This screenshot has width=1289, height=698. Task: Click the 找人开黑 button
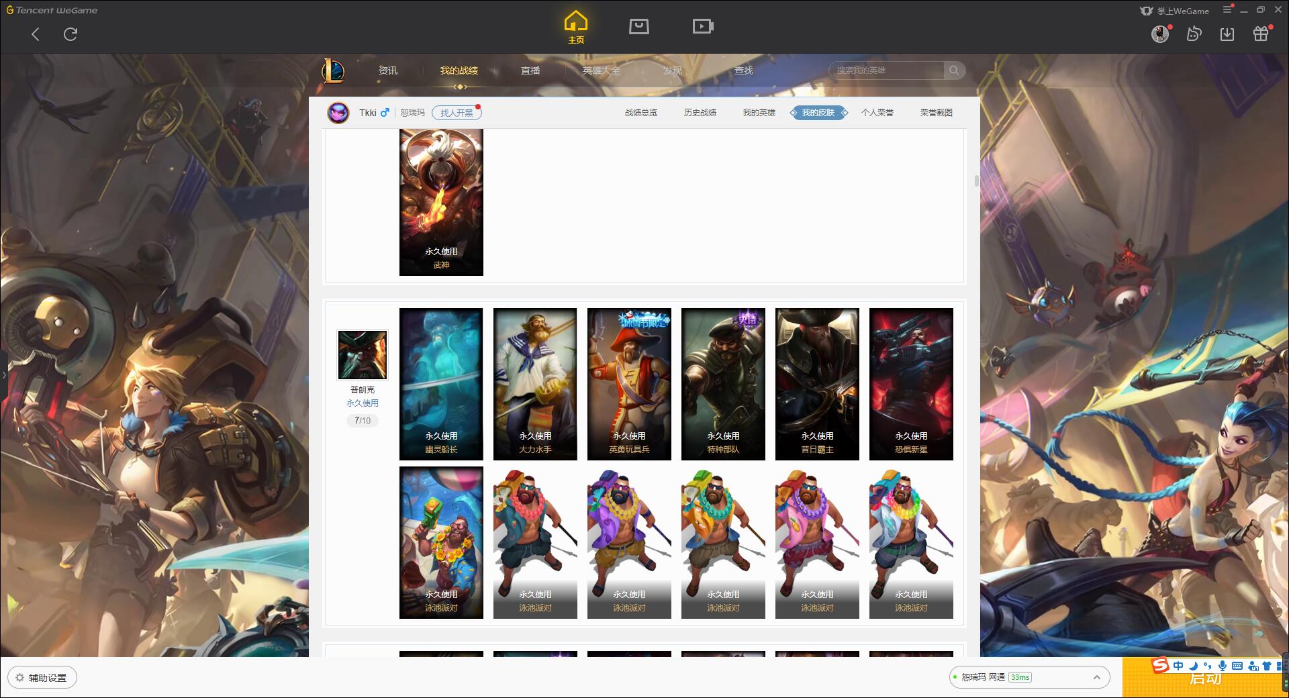457,113
